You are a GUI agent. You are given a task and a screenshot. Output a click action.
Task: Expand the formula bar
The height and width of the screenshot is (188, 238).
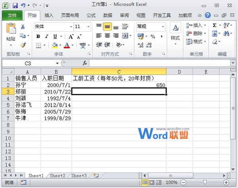(x=233, y=63)
